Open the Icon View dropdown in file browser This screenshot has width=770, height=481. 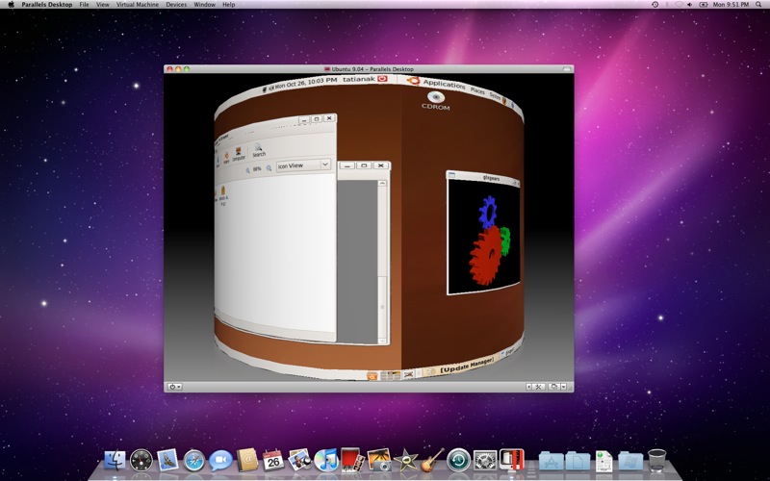(303, 165)
